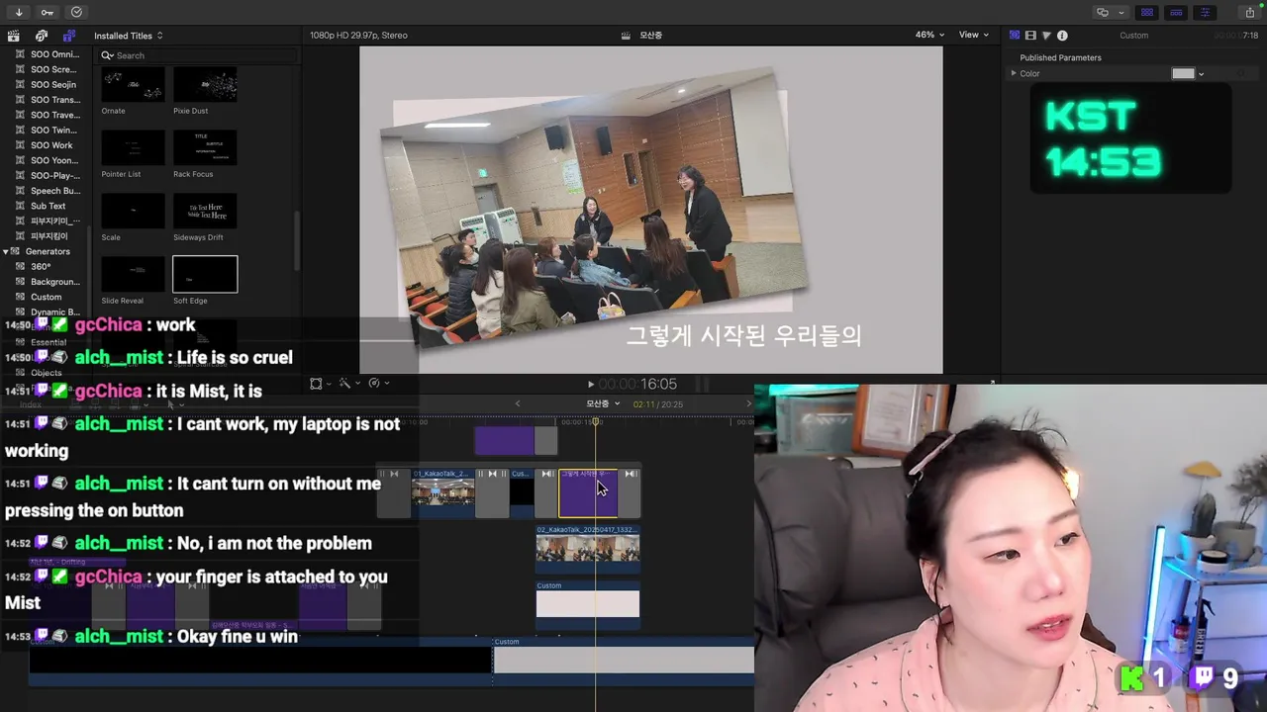Show the Photos and Audio sidebar
The image size is (1267, 712).
tap(42, 36)
